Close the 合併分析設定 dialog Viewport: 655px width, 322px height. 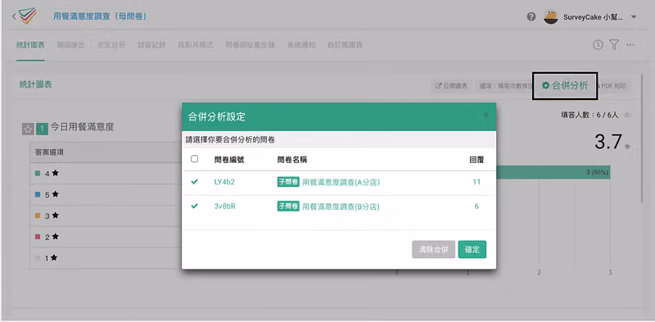point(486,115)
